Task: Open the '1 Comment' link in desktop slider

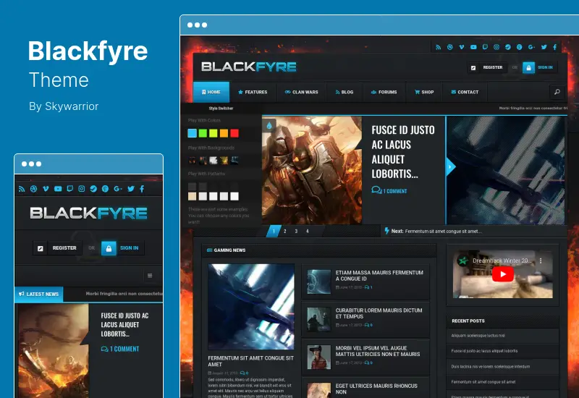Action: tap(389, 191)
